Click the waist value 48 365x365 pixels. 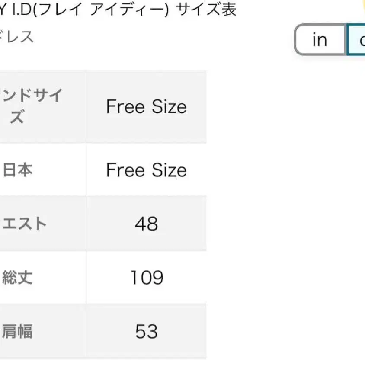click(146, 224)
